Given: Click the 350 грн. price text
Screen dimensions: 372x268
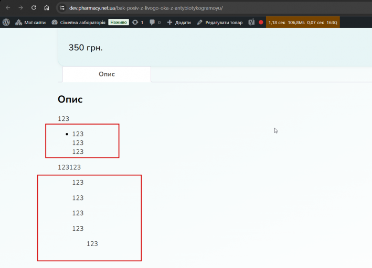Looking at the screenshot, I should click(86, 48).
